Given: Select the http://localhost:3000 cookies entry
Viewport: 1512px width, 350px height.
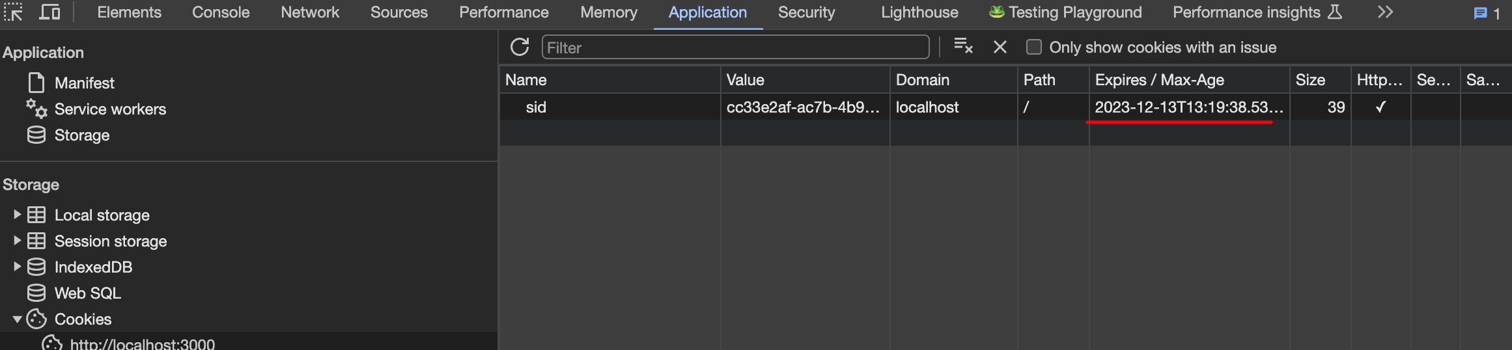Looking at the screenshot, I should coord(142,343).
